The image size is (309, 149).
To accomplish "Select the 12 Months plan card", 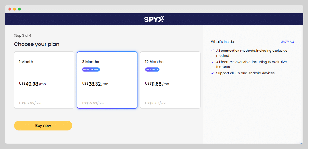I will 170,80.
